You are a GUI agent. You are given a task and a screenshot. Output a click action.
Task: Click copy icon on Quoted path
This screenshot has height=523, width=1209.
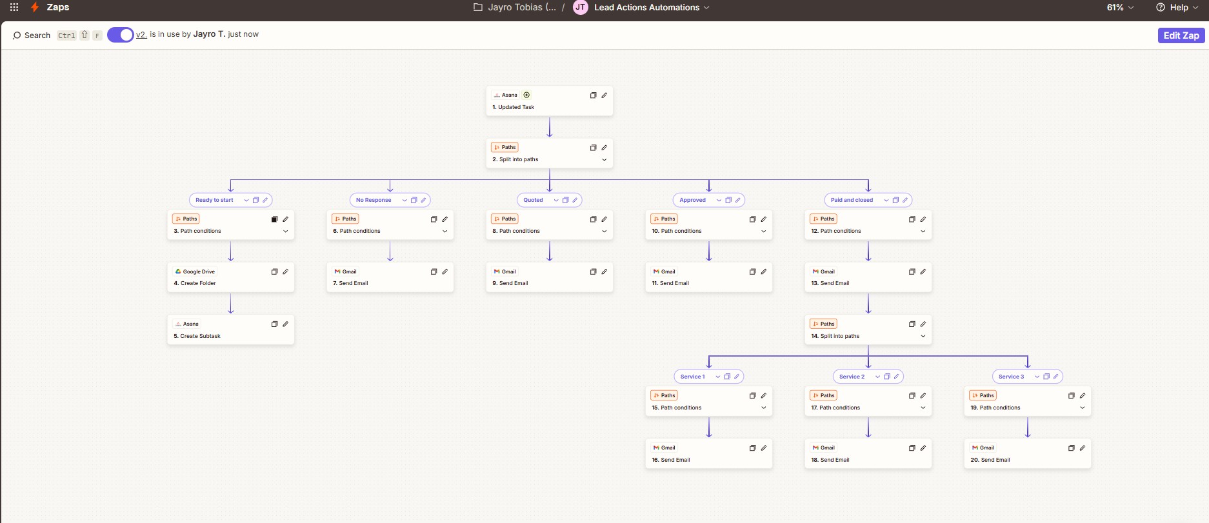[565, 201]
